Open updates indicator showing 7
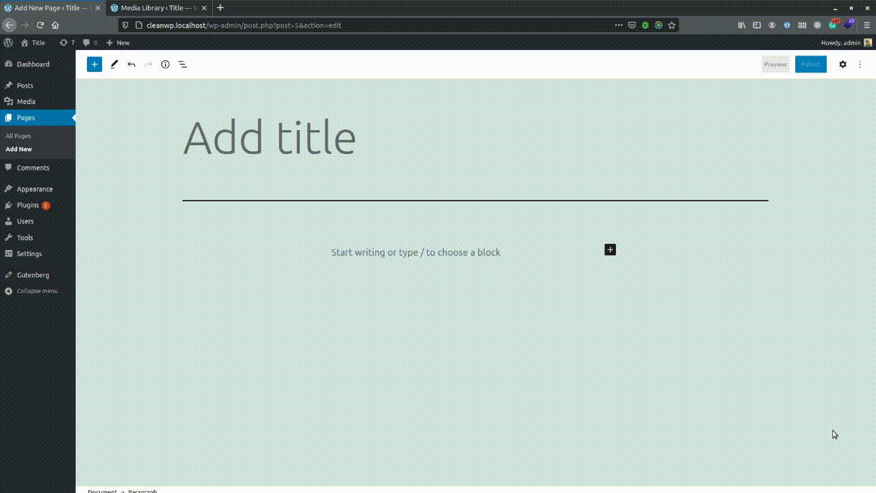This screenshot has height=493, width=876. [66, 42]
